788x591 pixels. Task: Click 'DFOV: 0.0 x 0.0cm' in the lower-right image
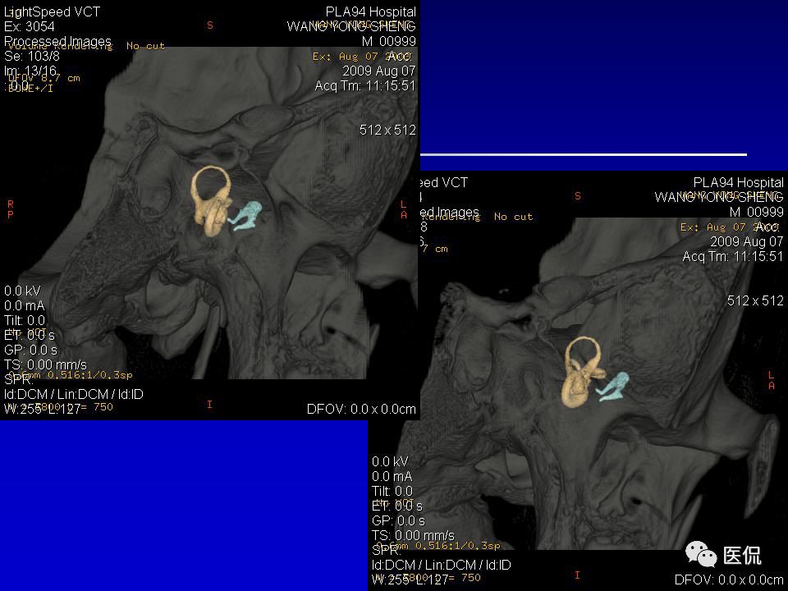click(x=729, y=580)
